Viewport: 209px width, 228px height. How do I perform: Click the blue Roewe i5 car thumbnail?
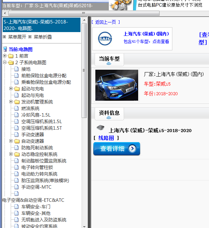[117, 85]
